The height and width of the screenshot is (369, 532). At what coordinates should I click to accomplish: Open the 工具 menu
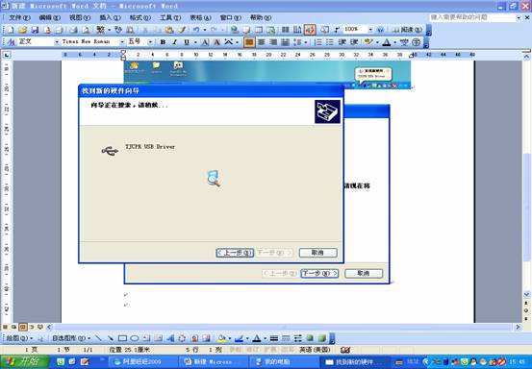coord(170,17)
